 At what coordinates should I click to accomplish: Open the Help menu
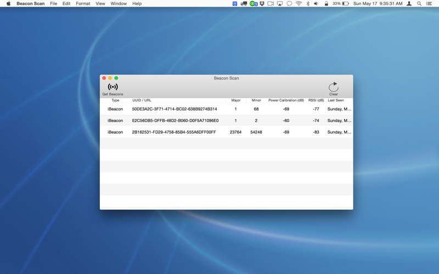[x=137, y=4]
